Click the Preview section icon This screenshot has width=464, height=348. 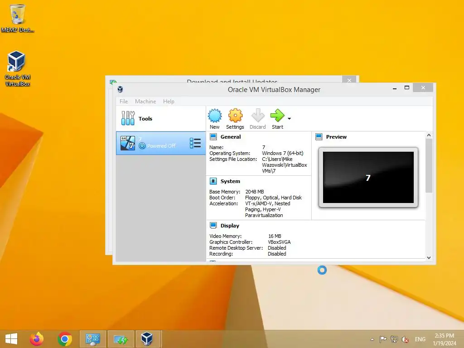click(319, 137)
